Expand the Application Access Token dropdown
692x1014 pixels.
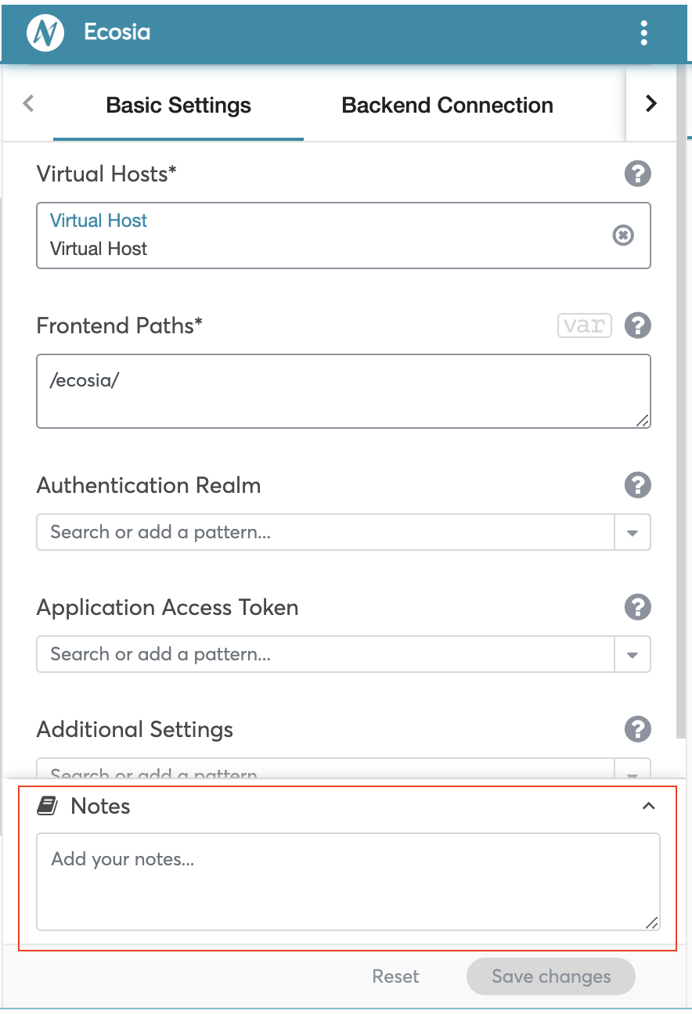(633, 655)
